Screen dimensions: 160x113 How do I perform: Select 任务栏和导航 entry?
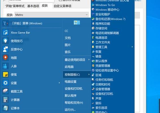pyautogui.click(x=104, y=80)
